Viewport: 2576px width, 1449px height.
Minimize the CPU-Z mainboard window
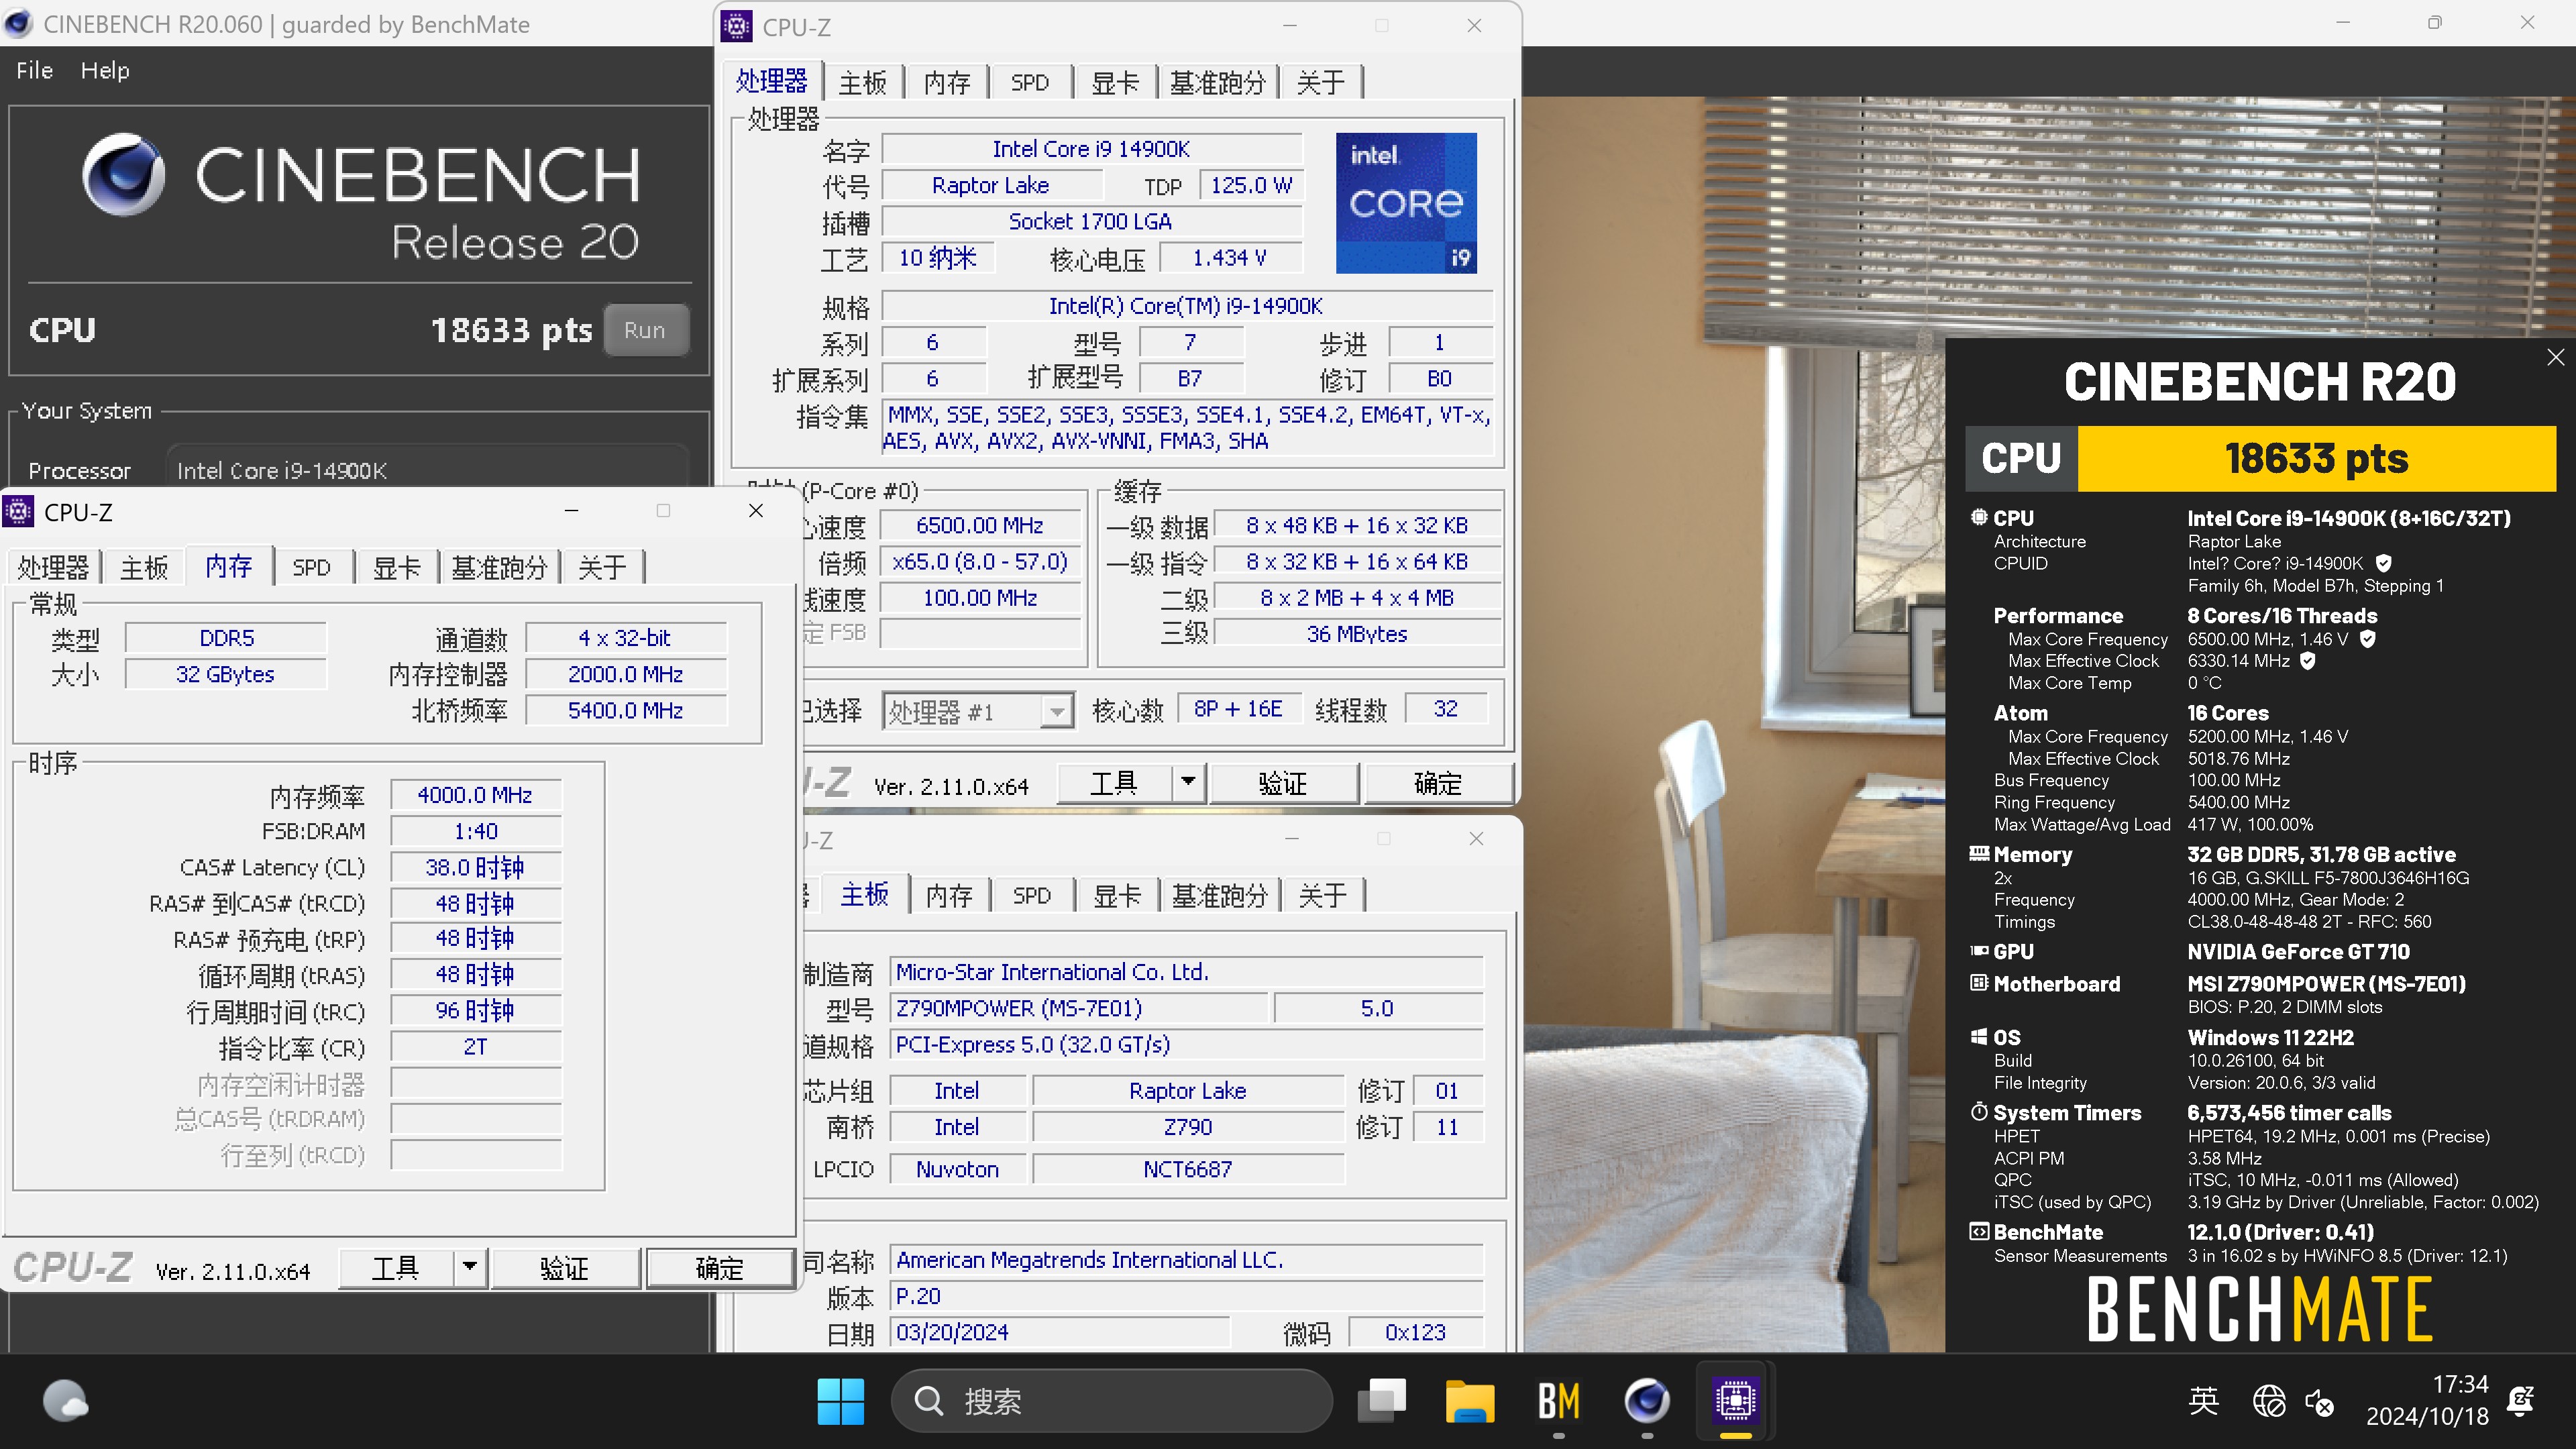pos(1291,838)
